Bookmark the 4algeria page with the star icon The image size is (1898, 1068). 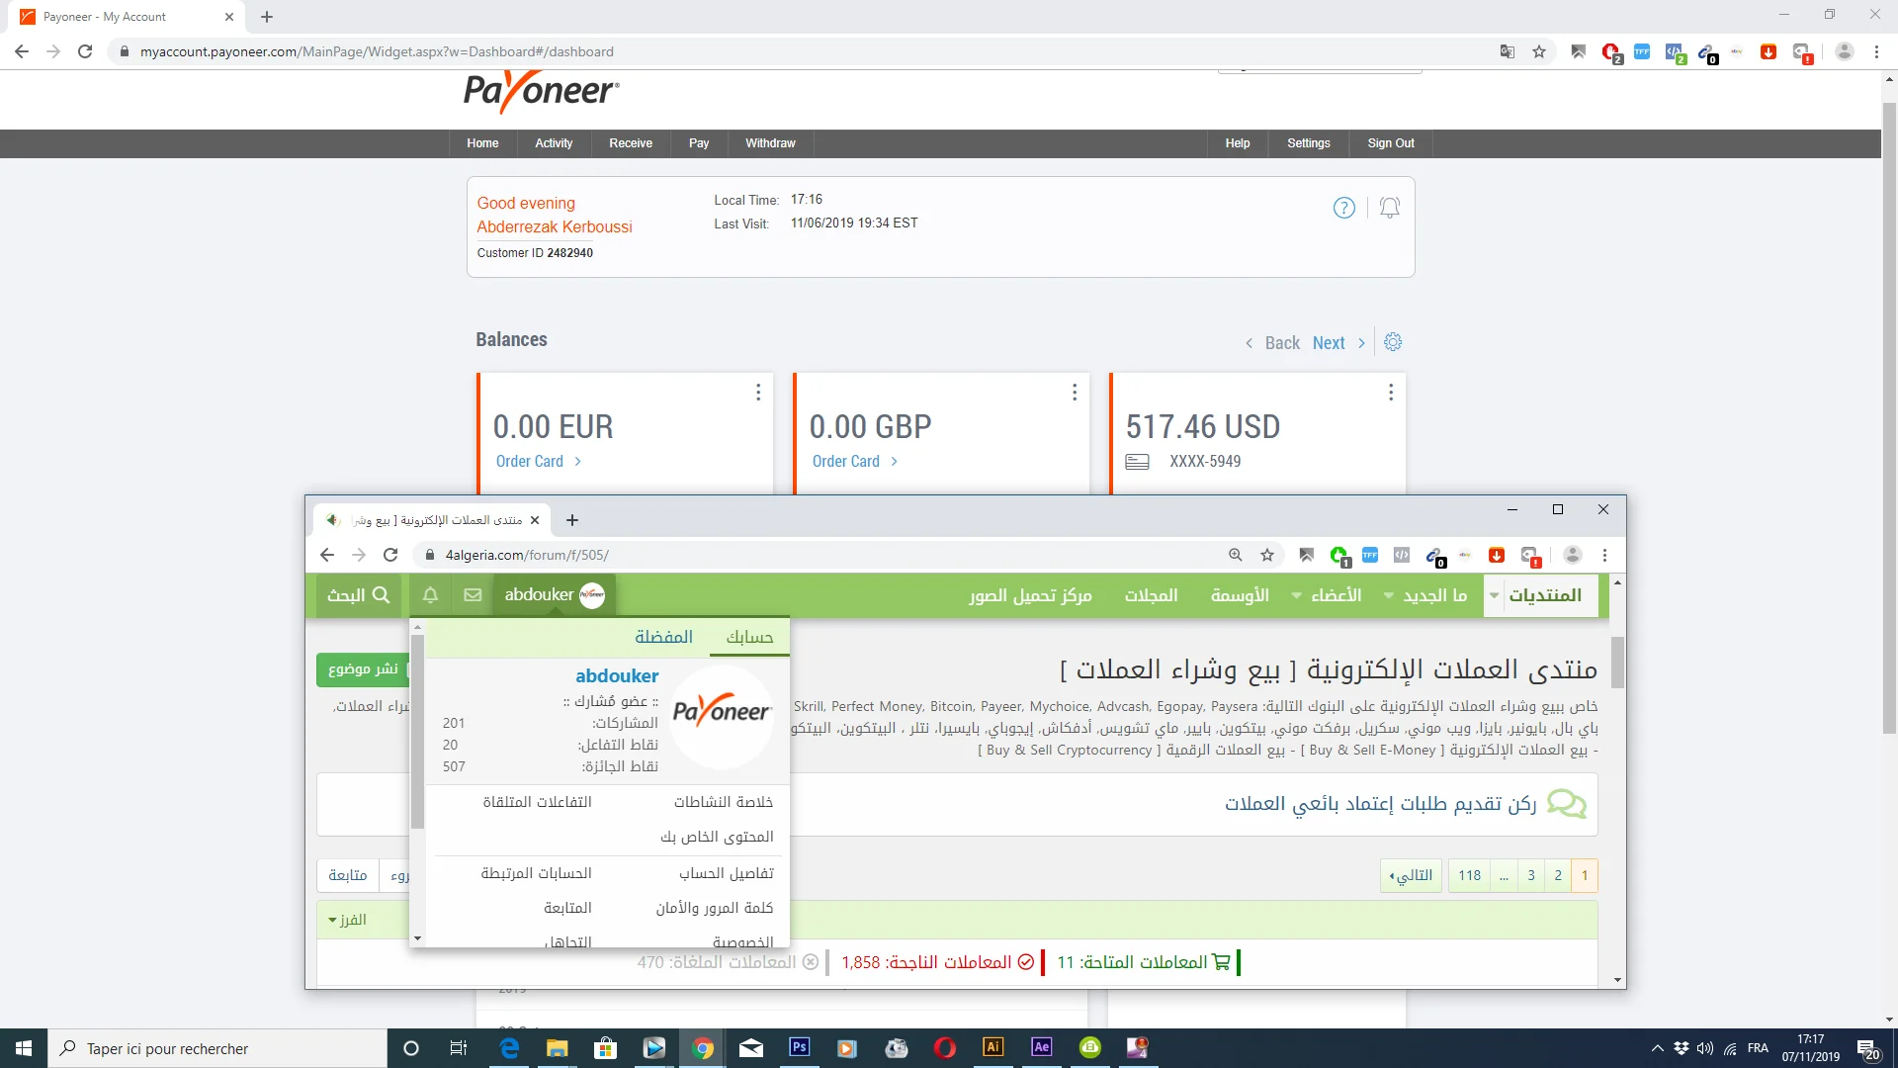coord(1267,555)
